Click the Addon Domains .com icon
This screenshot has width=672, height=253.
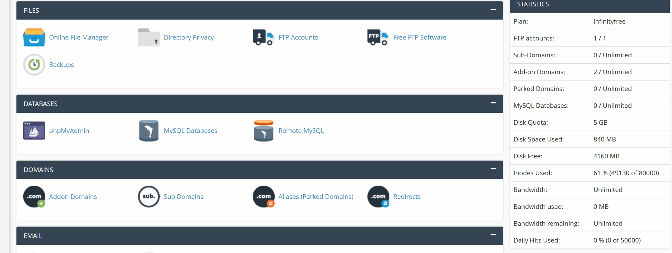tap(34, 196)
